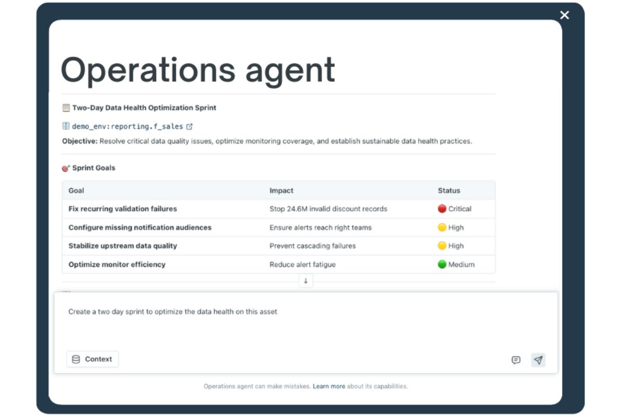Select 'Configure missing notification audiences' goal
The width and height of the screenshot is (624, 416).
coord(140,228)
